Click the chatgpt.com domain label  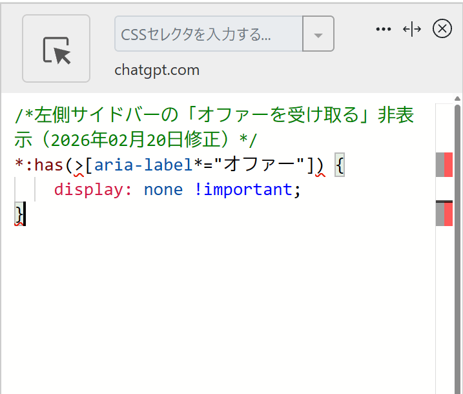[x=157, y=70]
